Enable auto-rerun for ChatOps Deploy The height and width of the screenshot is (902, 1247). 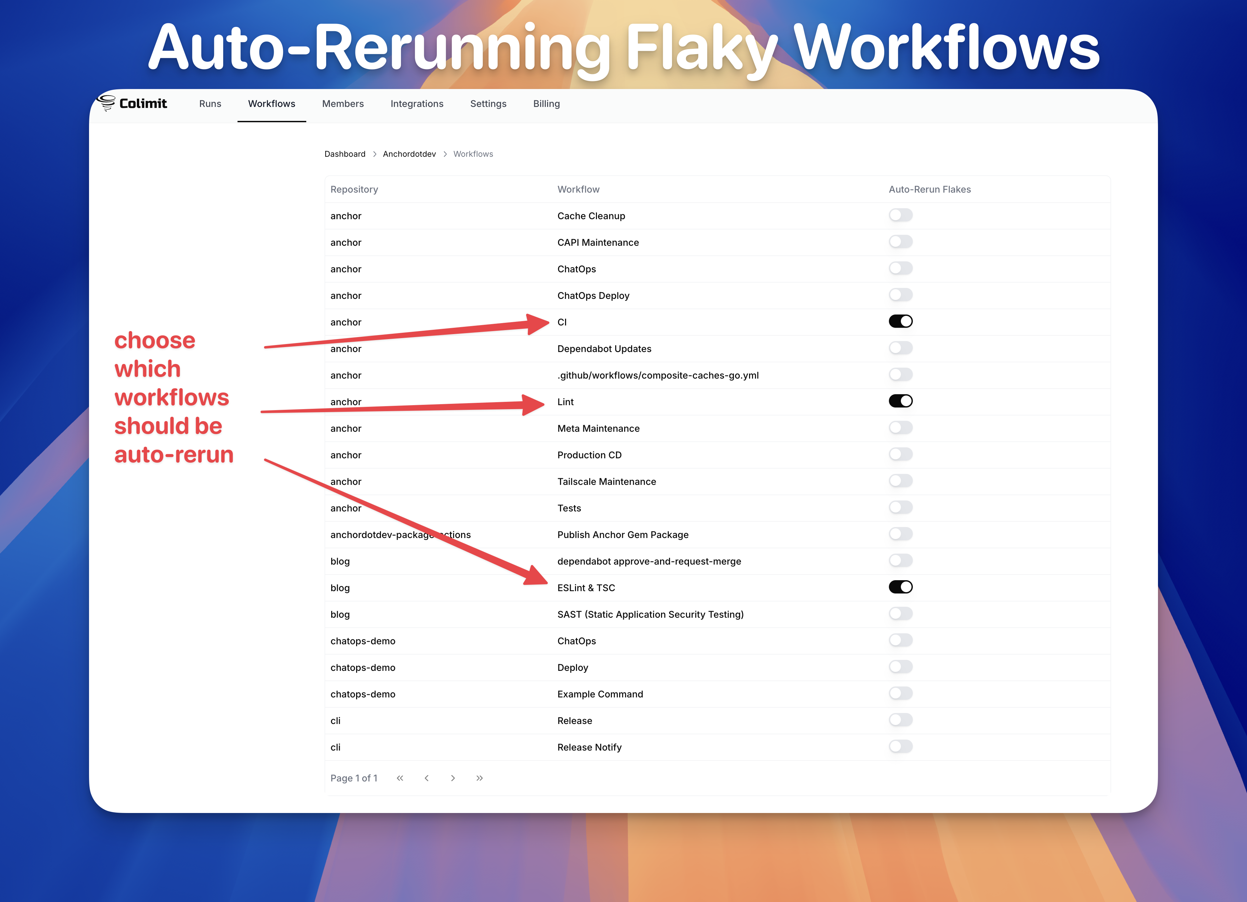(901, 295)
